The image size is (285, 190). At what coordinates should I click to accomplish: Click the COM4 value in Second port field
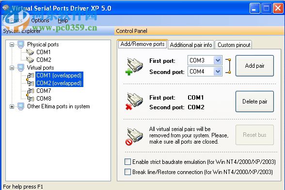[197, 72]
